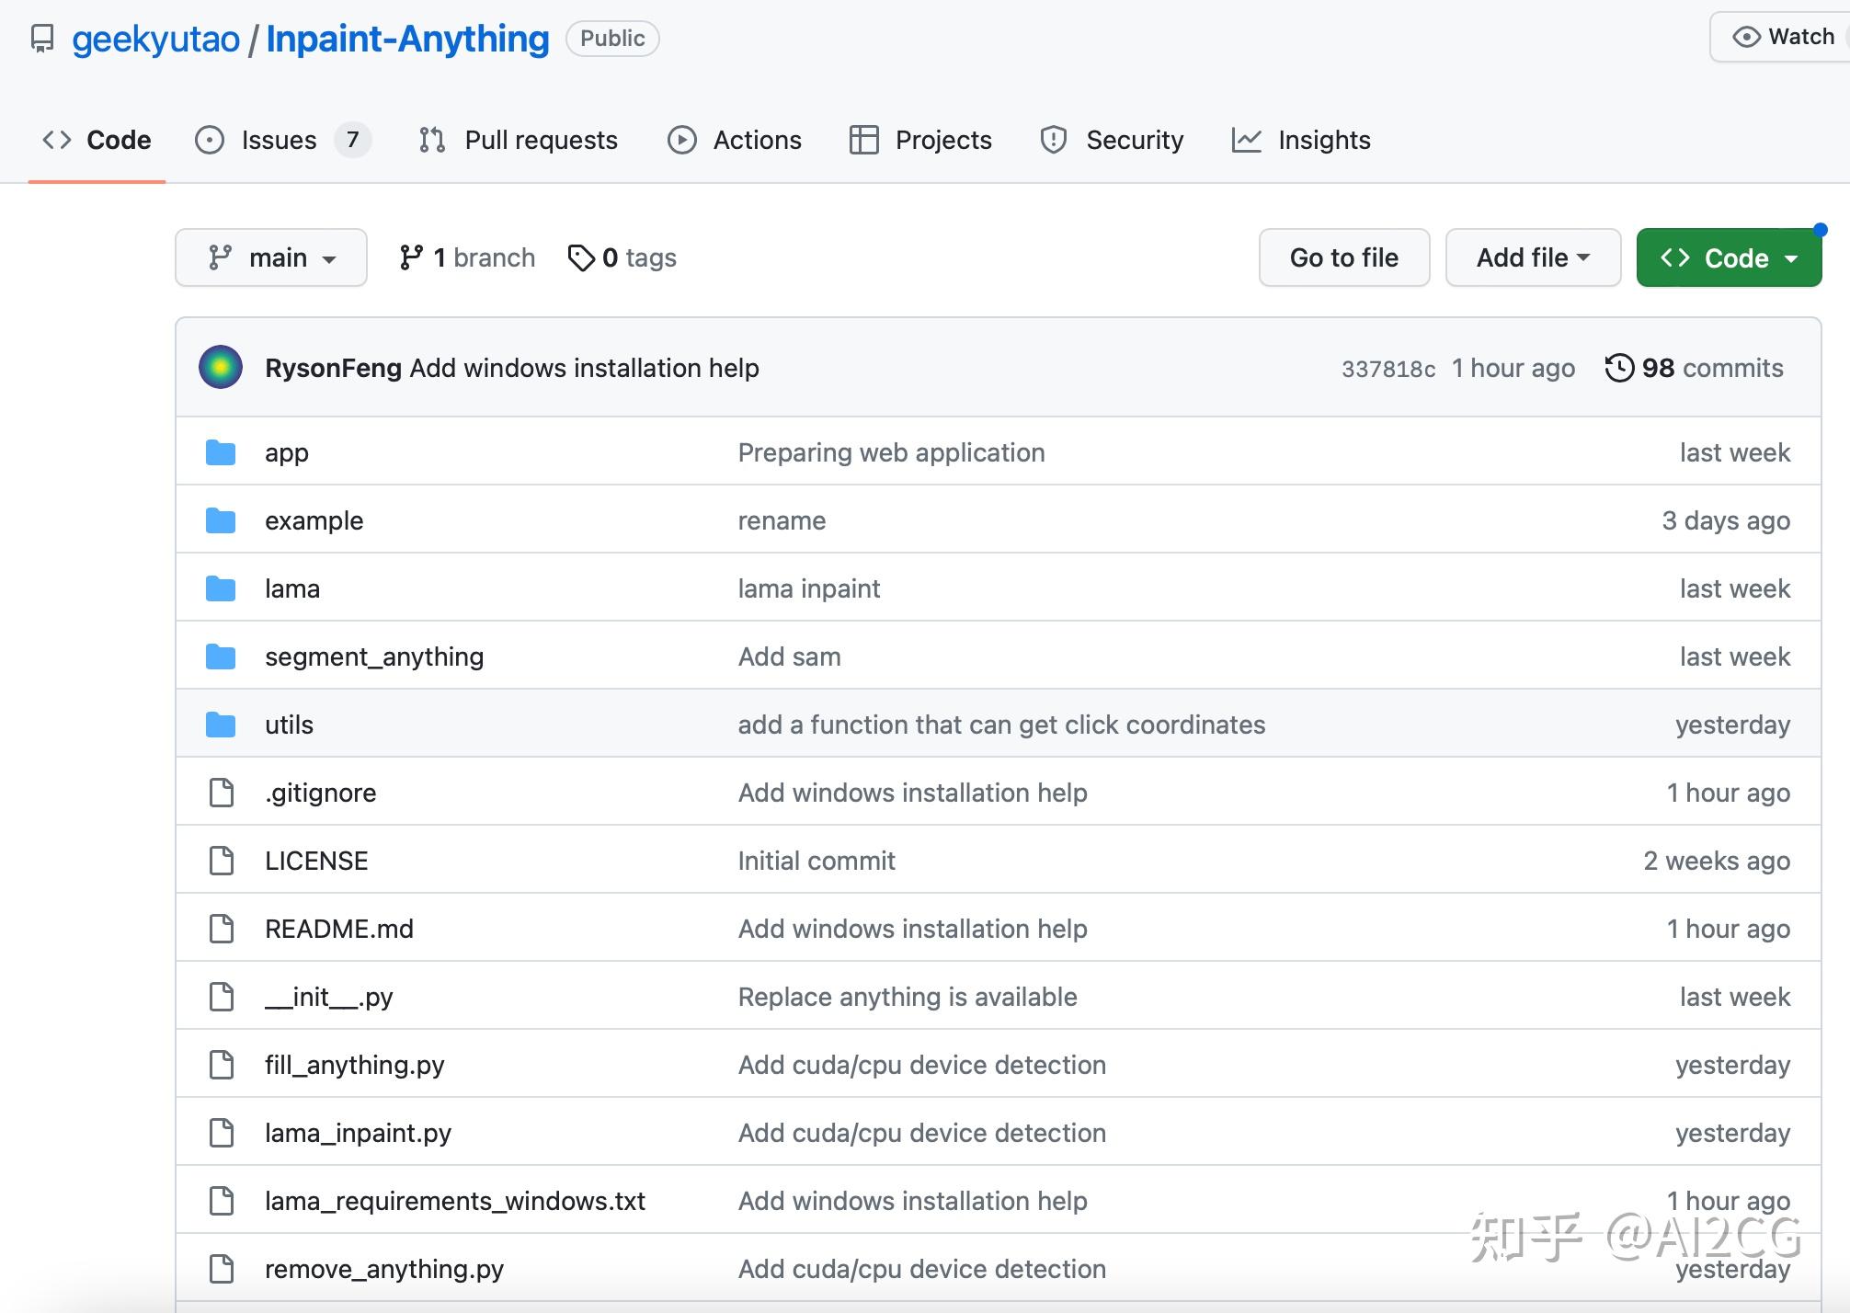
Task: Click RysonFeng's avatar icon
Action: click(x=221, y=368)
